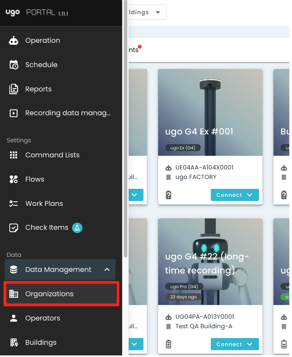Open the Operation menu item
292x357 pixels.
coord(60,41)
